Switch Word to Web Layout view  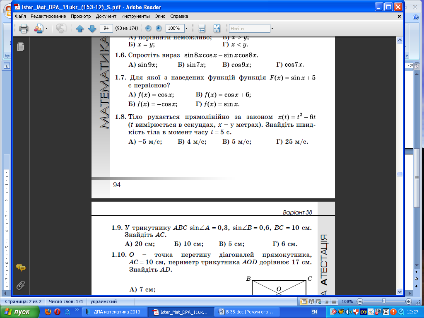click(x=319, y=301)
